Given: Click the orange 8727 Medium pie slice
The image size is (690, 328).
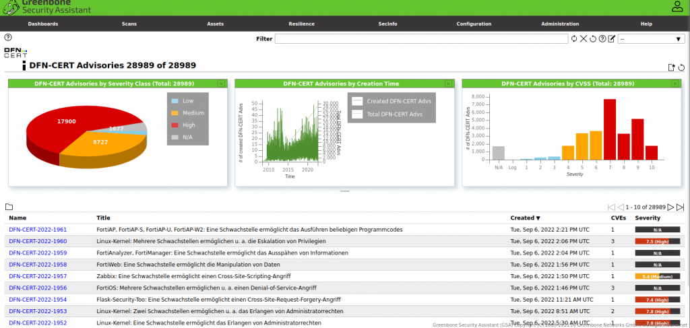Looking at the screenshot, I should (101, 143).
